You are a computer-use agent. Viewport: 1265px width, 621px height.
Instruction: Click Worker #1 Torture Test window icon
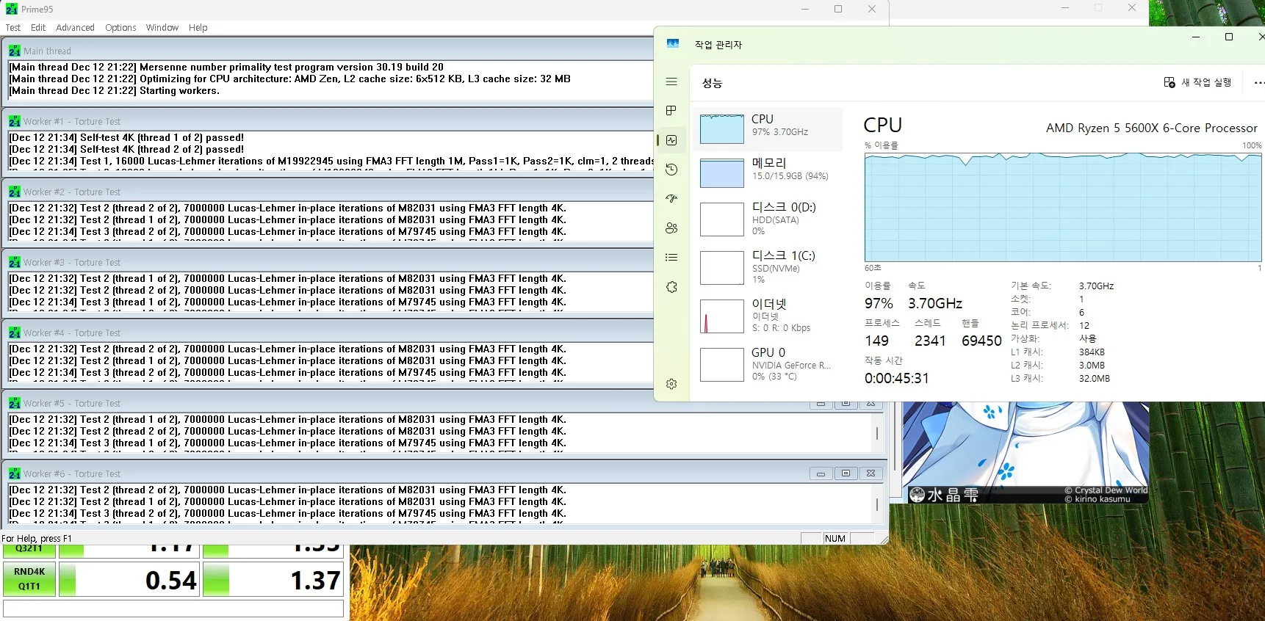pos(15,122)
